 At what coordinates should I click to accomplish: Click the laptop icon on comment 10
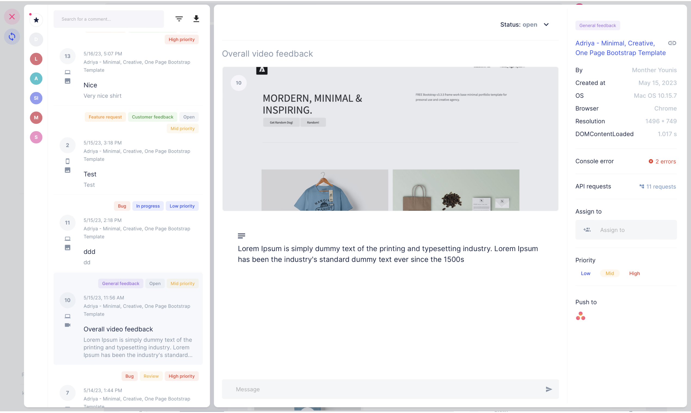(x=67, y=316)
